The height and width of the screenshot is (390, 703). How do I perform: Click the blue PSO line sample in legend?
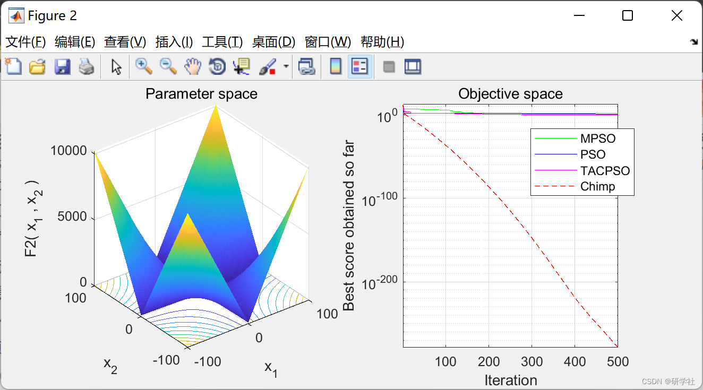[x=555, y=154]
